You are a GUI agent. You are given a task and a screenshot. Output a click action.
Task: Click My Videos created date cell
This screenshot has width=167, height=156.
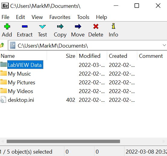122,91
